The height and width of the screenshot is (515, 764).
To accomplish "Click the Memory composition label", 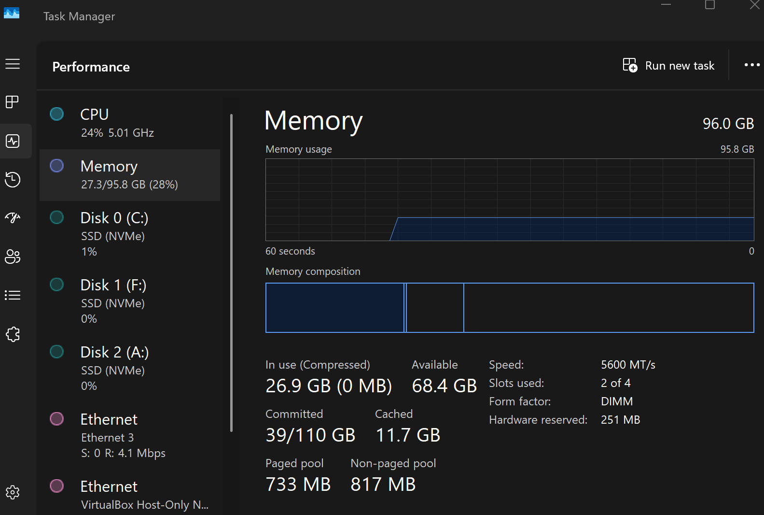I will (313, 272).
